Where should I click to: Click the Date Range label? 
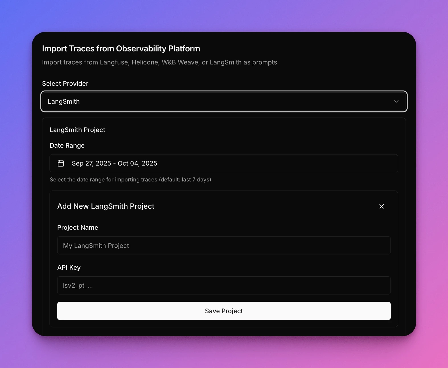pos(67,145)
